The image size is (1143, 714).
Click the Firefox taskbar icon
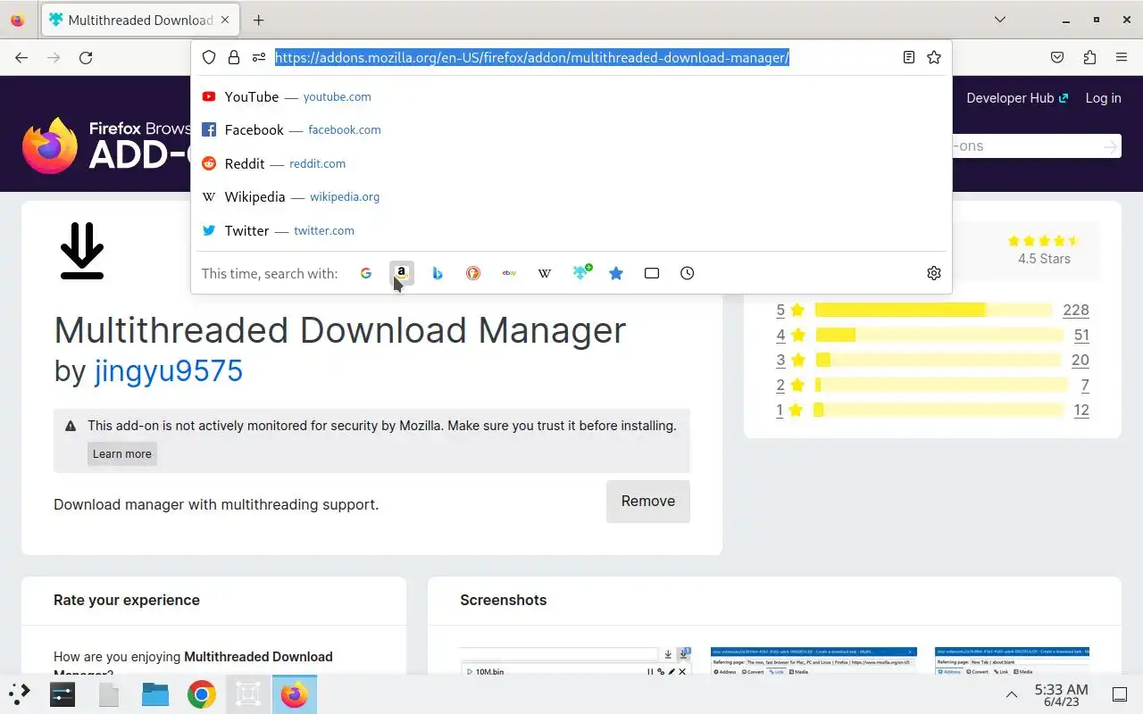coord(295,693)
